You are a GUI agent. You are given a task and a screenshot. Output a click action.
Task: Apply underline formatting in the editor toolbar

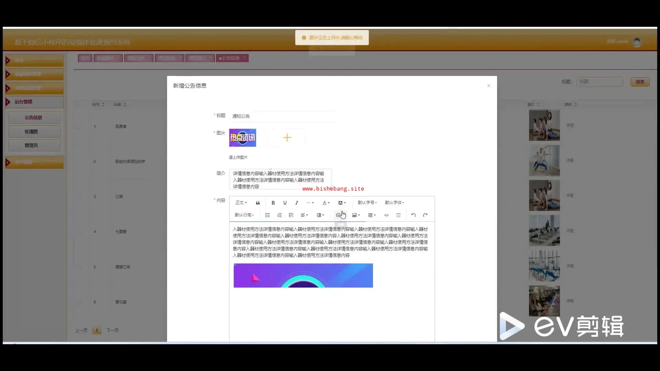tap(285, 203)
